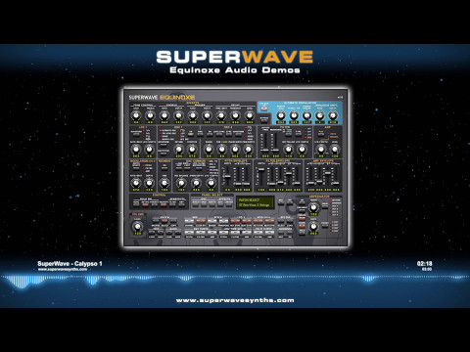Click the middle Delay knob
The height and width of the screenshot is (352, 470).
point(235,115)
